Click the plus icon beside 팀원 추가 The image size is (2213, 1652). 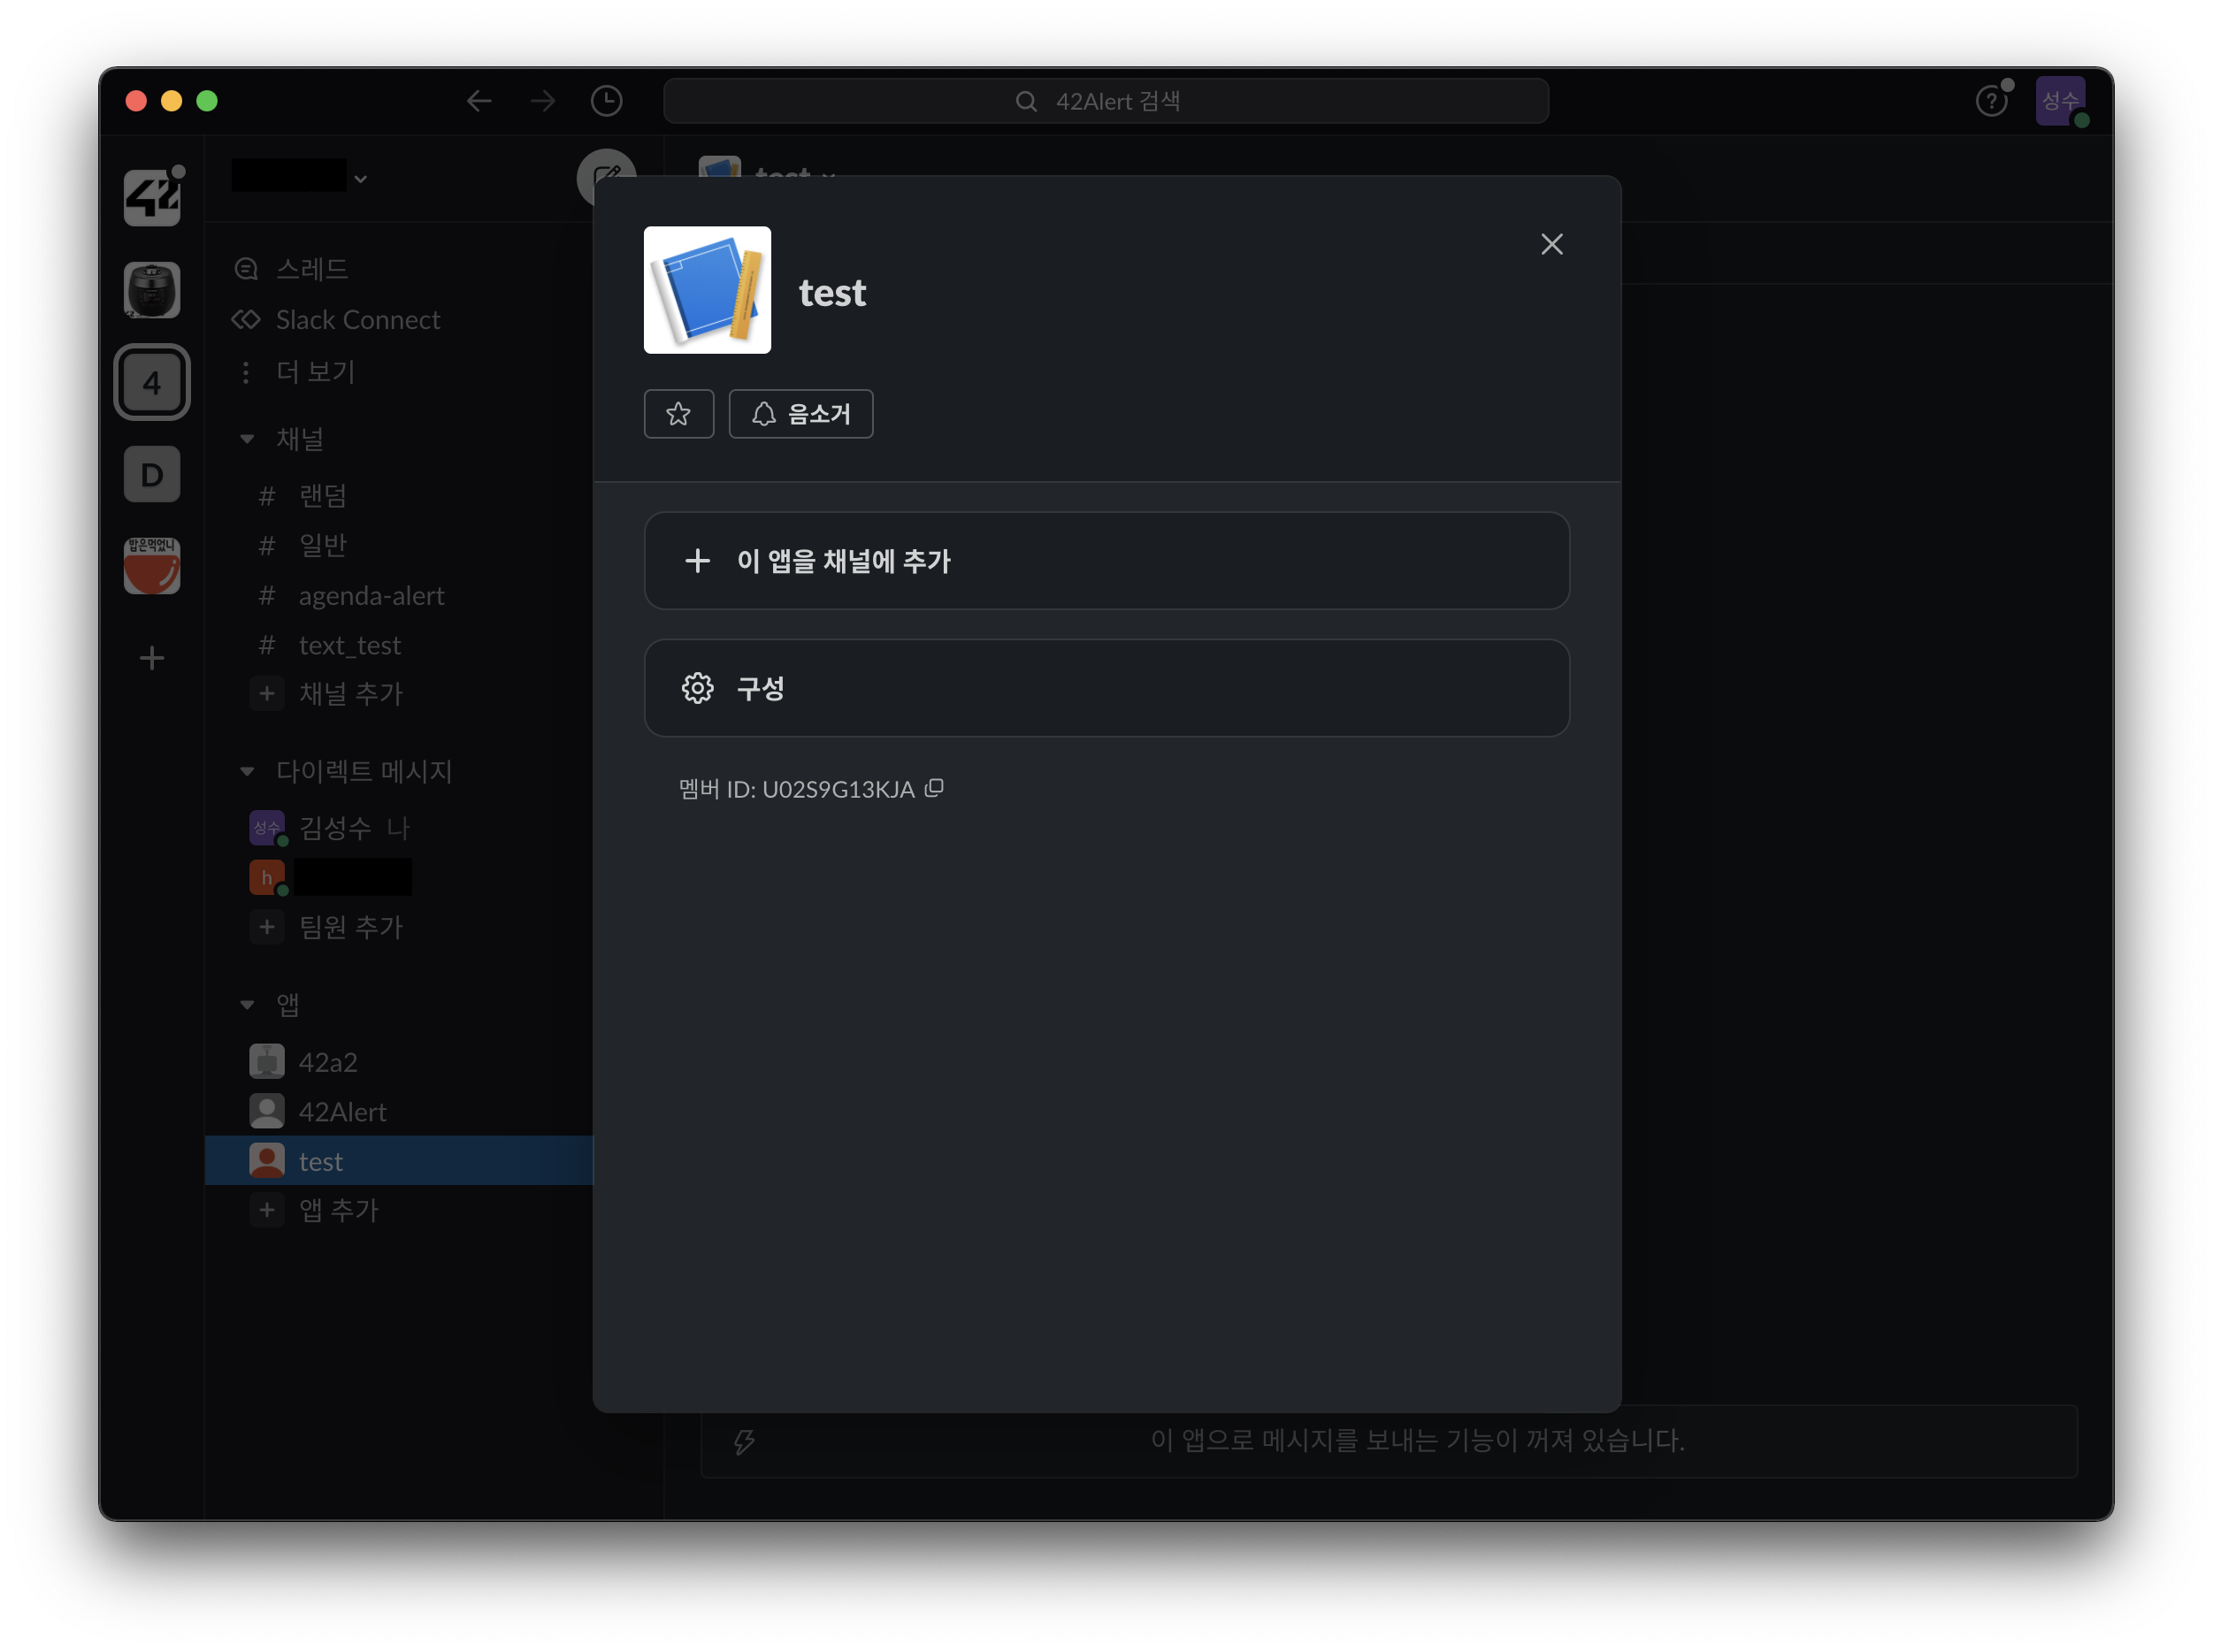[x=267, y=927]
